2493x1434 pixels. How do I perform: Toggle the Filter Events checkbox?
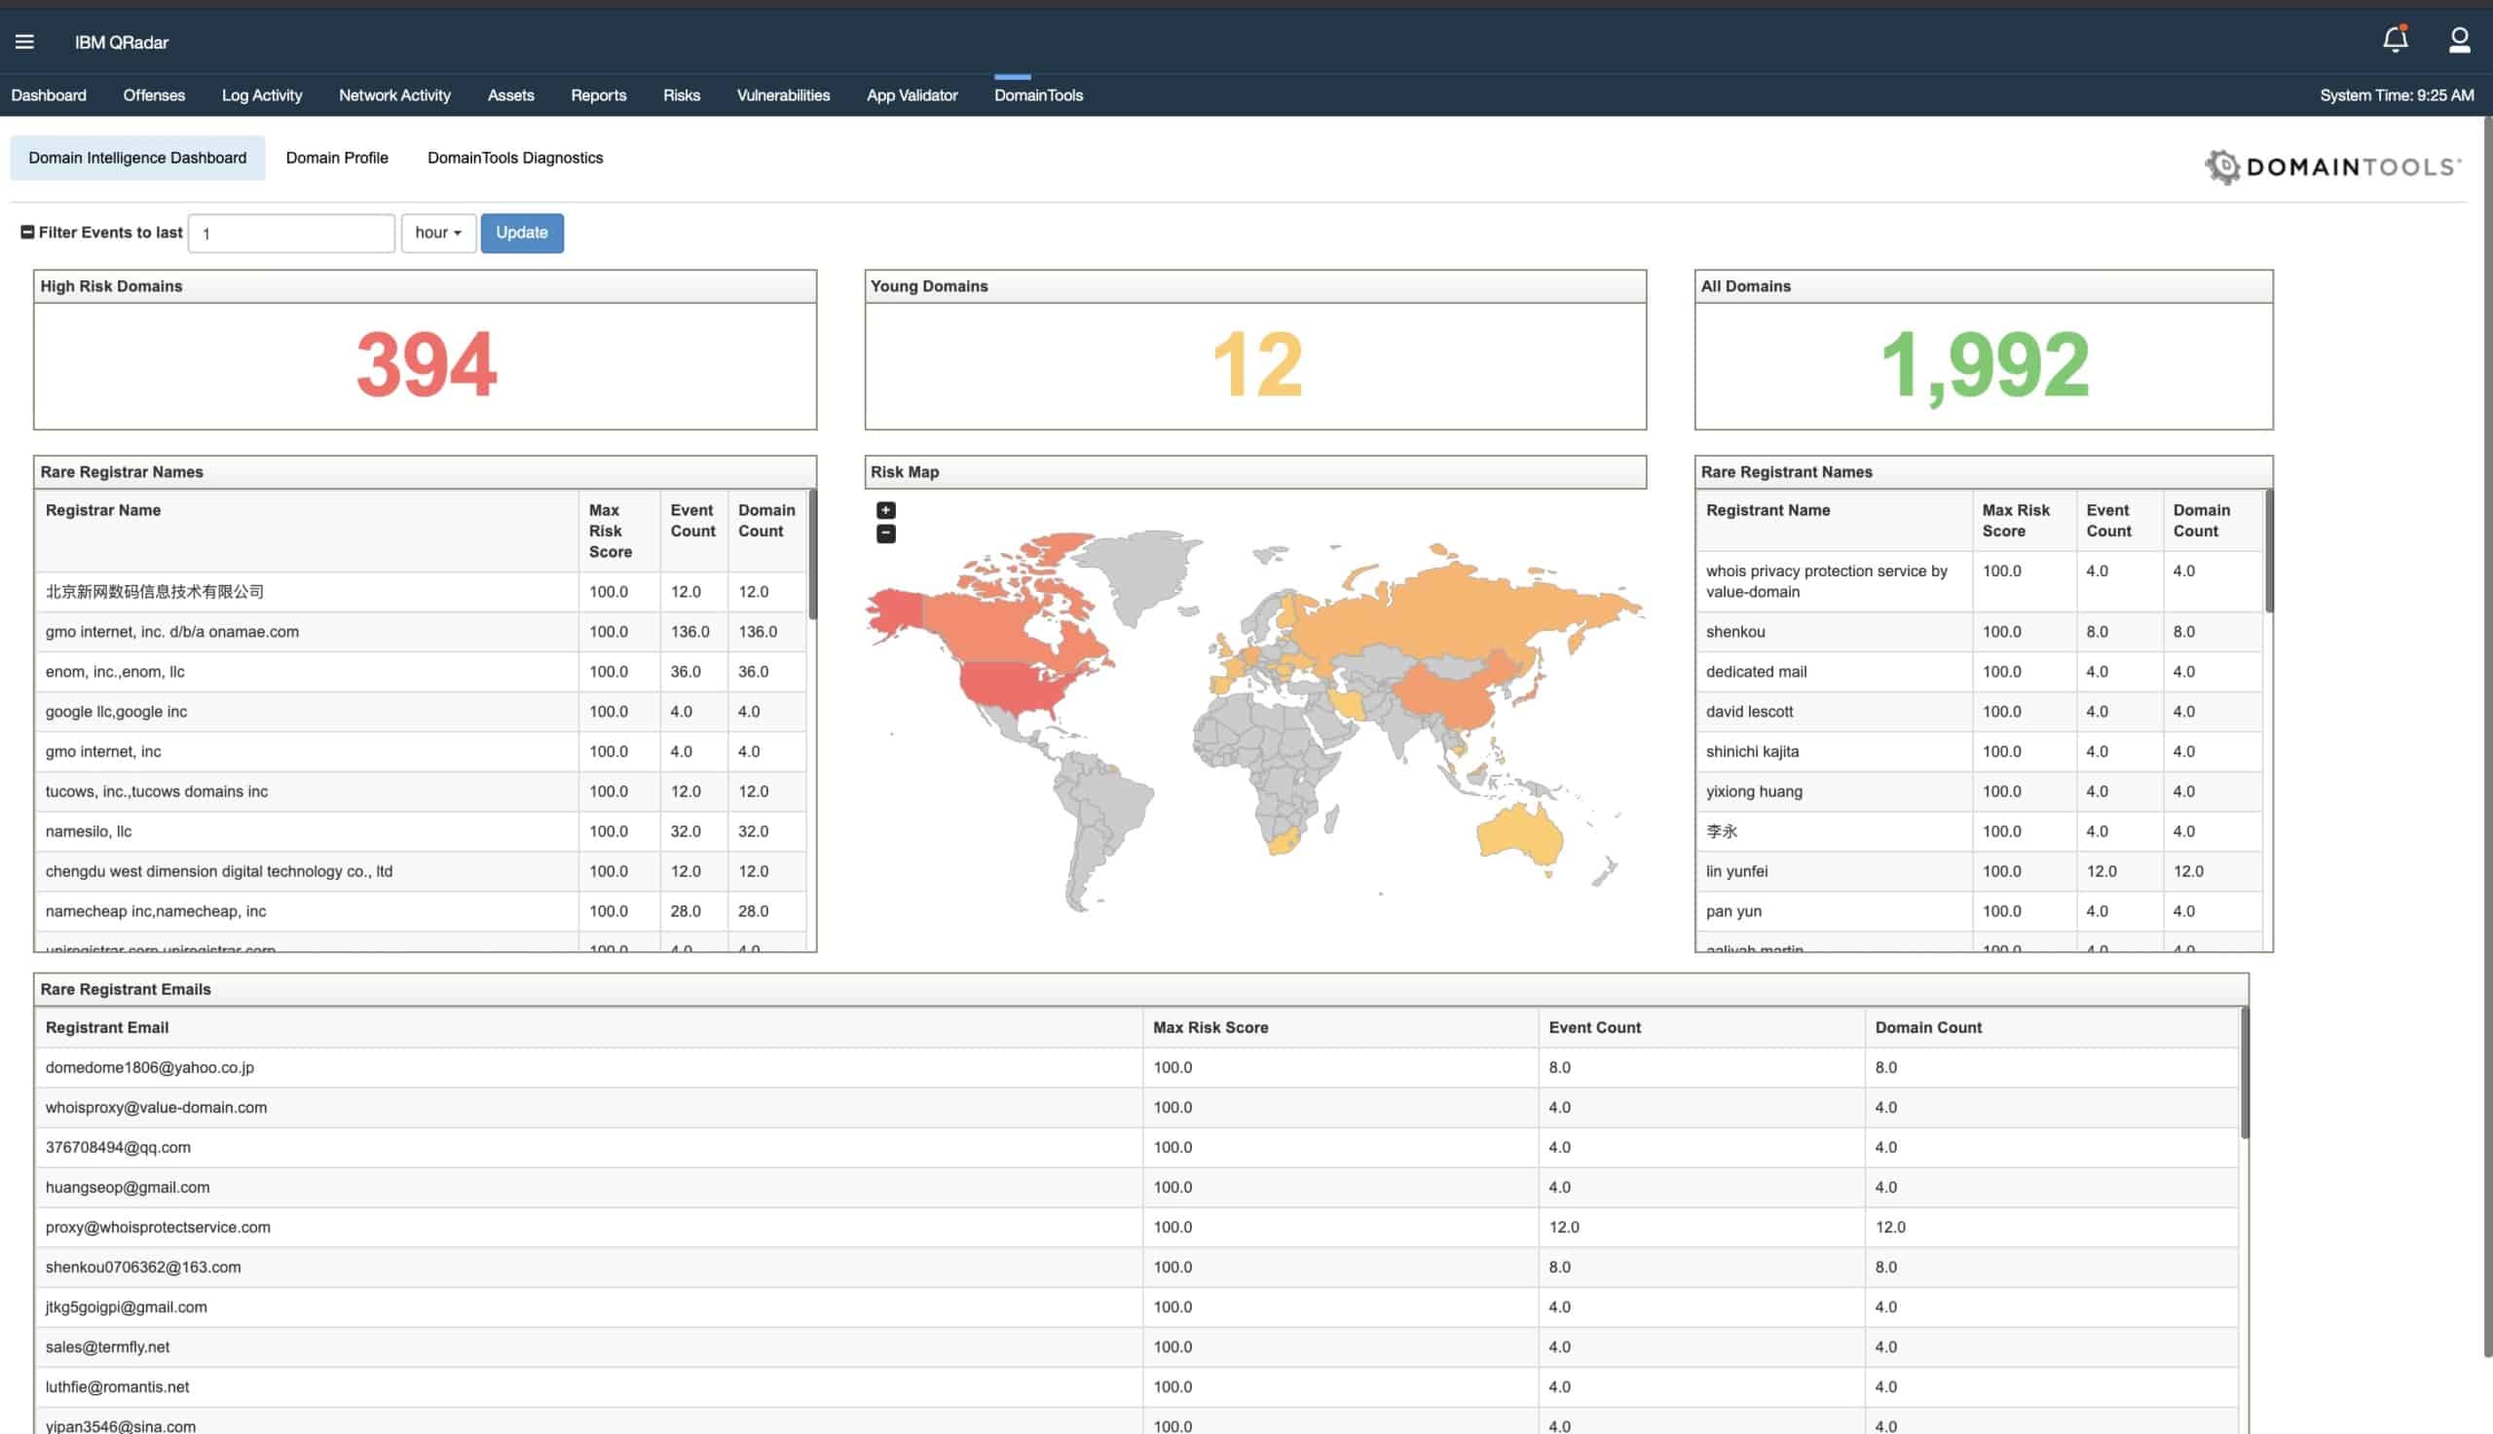(25, 231)
